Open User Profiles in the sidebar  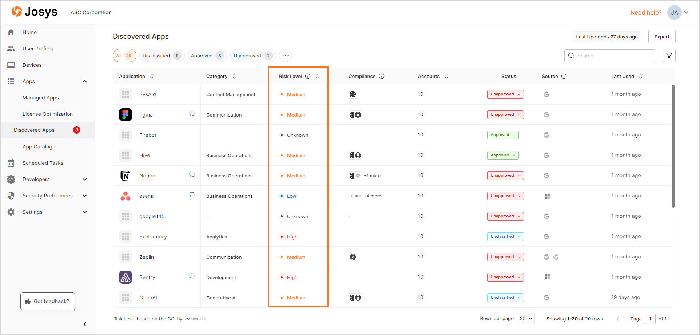coord(38,49)
